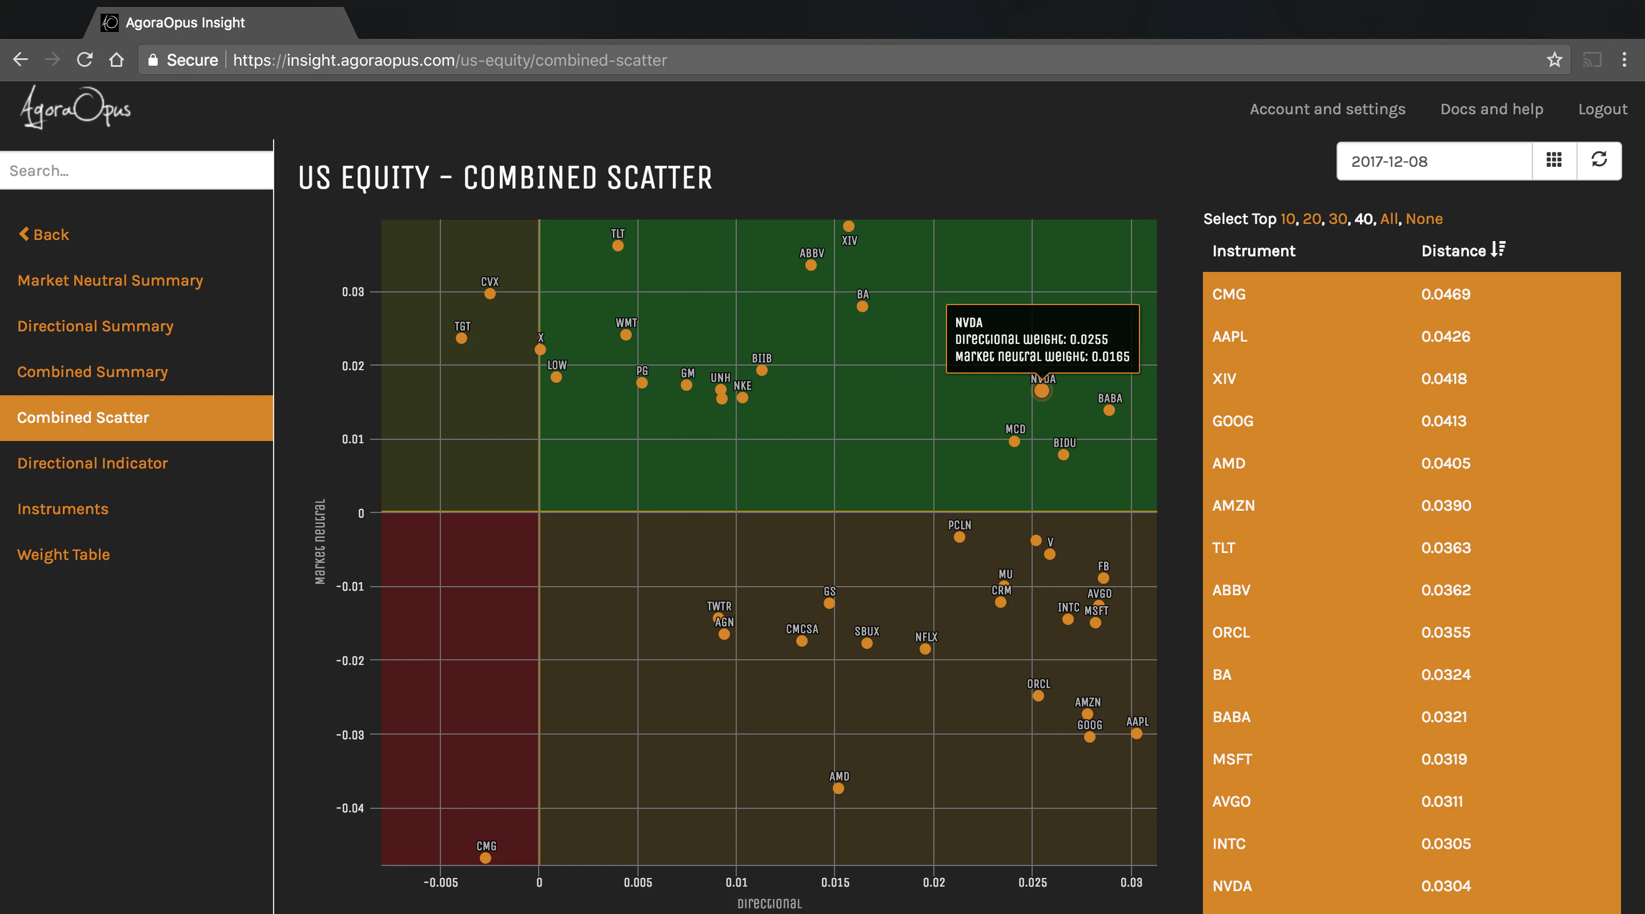Click the Logout link
The width and height of the screenshot is (1645, 914).
pos(1603,109)
